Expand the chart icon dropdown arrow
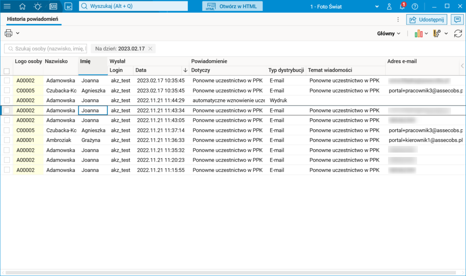466x276 pixels. pos(426,34)
